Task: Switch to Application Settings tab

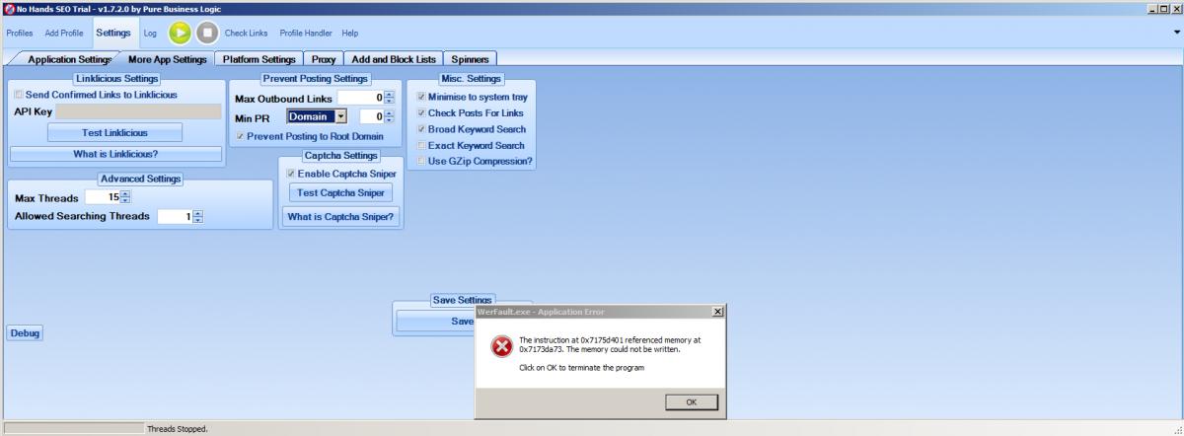Action: pos(69,59)
